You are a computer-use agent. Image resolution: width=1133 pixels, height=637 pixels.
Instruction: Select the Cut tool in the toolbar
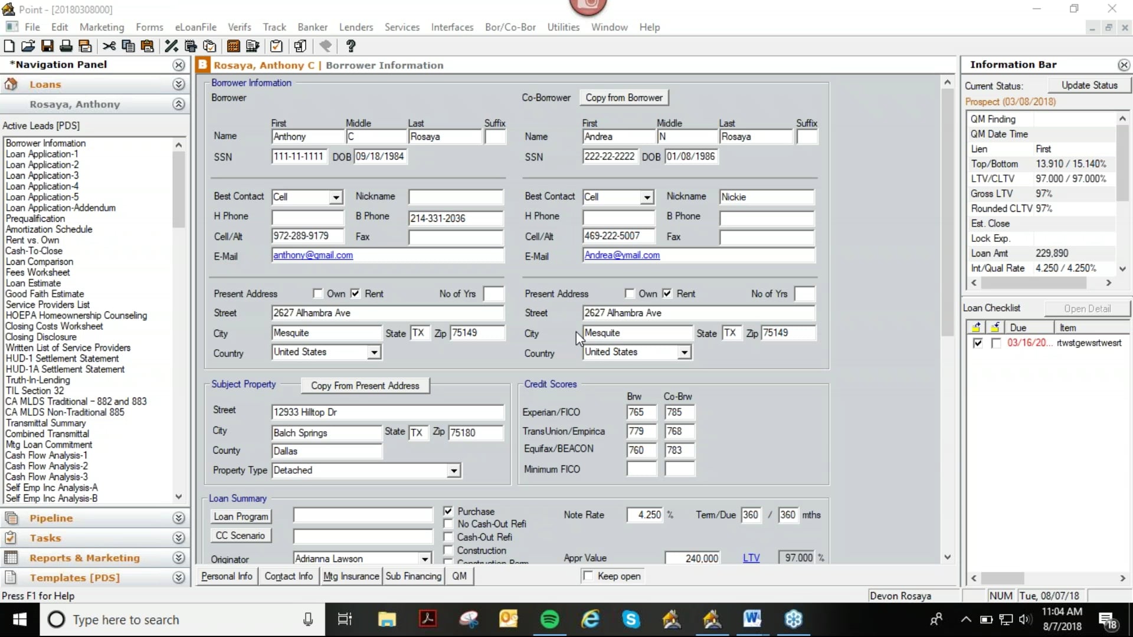pos(108,46)
